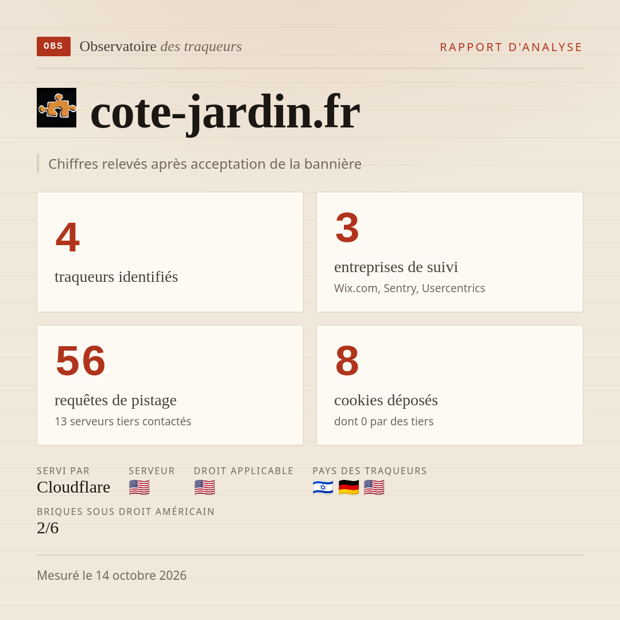Image resolution: width=620 pixels, height=620 pixels.
Task: Click the German flag under Pays des traqueurs
Action: [348, 487]
